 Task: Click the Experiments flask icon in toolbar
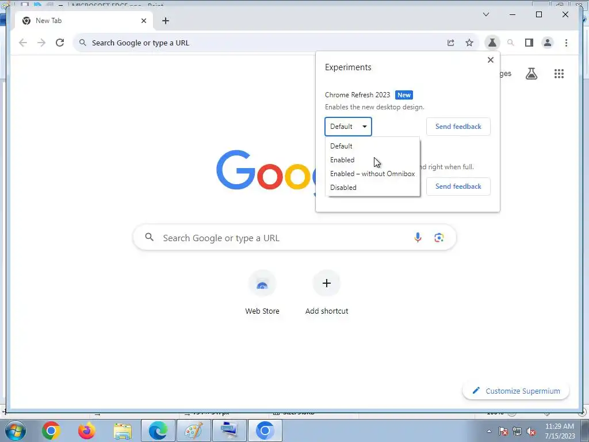pos(492,43)
